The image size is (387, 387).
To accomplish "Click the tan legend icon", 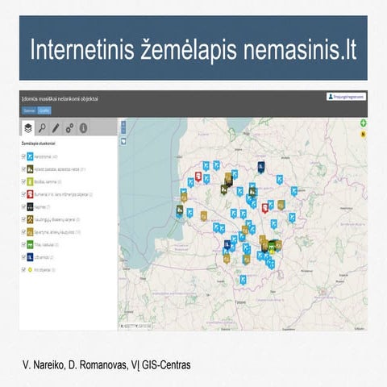I will click(30, 232).
